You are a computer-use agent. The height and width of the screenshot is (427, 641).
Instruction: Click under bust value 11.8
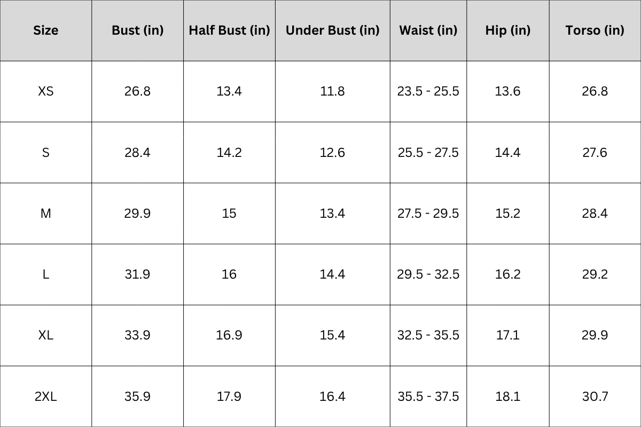[x=332, y=91]
